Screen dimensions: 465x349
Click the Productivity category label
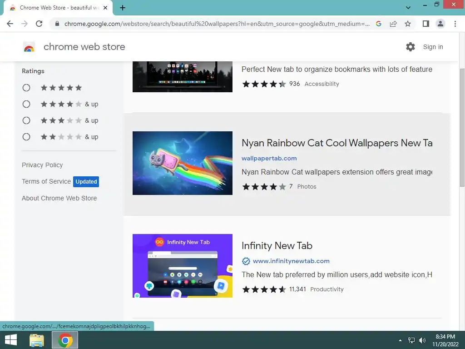(327, 289)
